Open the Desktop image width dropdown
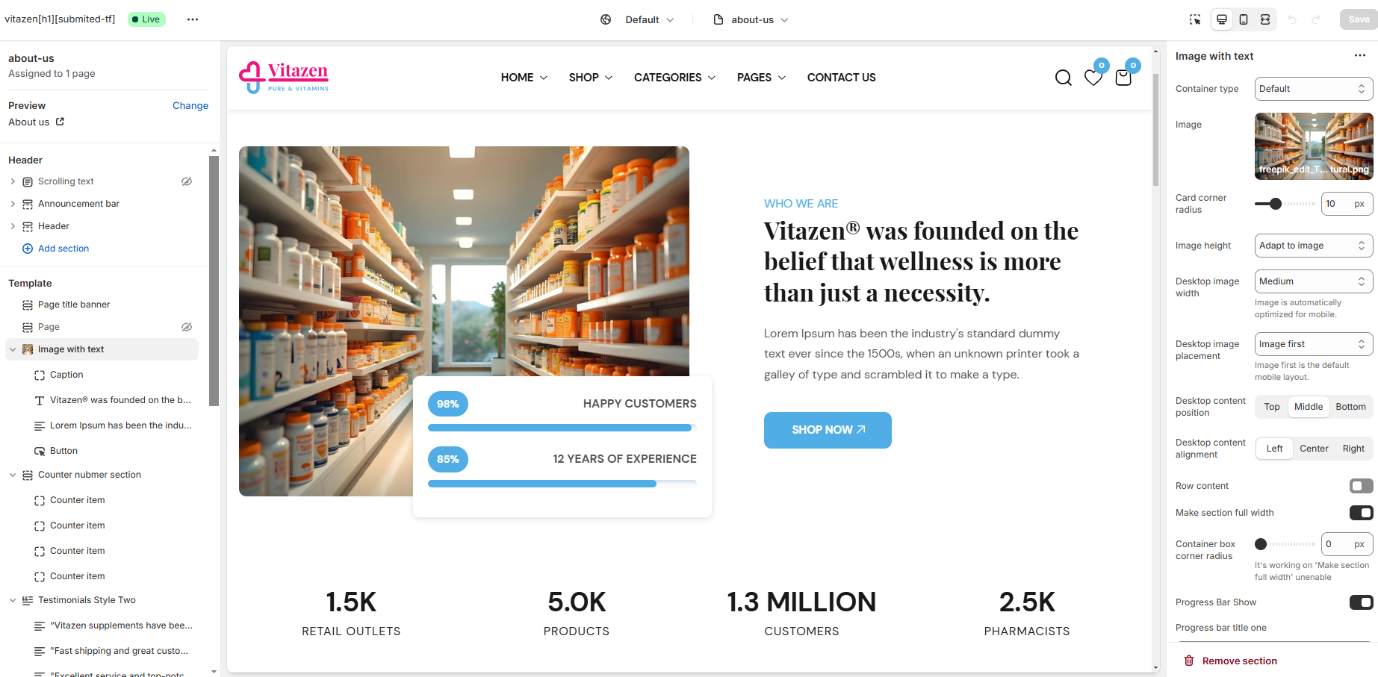 [1314, 281]
